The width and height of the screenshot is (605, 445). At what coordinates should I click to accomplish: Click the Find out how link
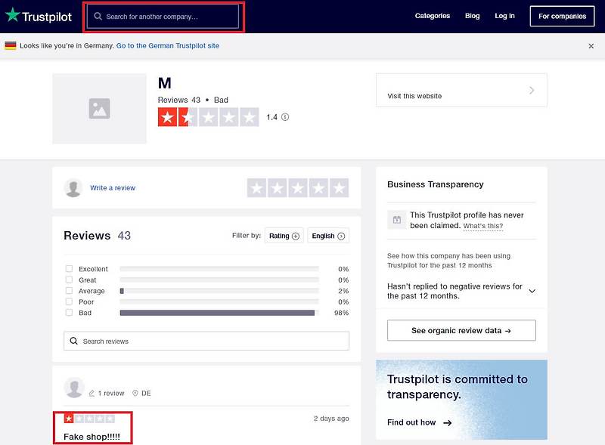411,422
